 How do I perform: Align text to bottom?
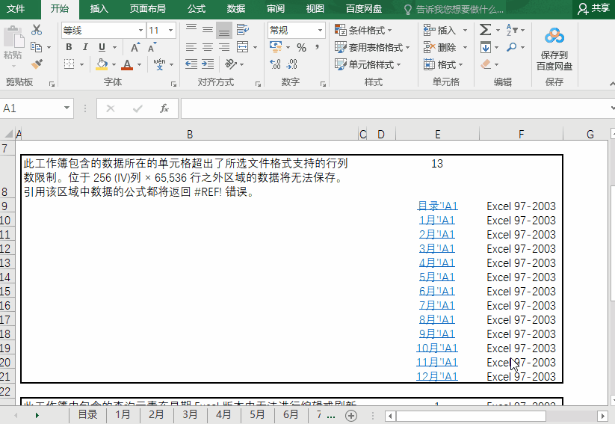[224, 30]
